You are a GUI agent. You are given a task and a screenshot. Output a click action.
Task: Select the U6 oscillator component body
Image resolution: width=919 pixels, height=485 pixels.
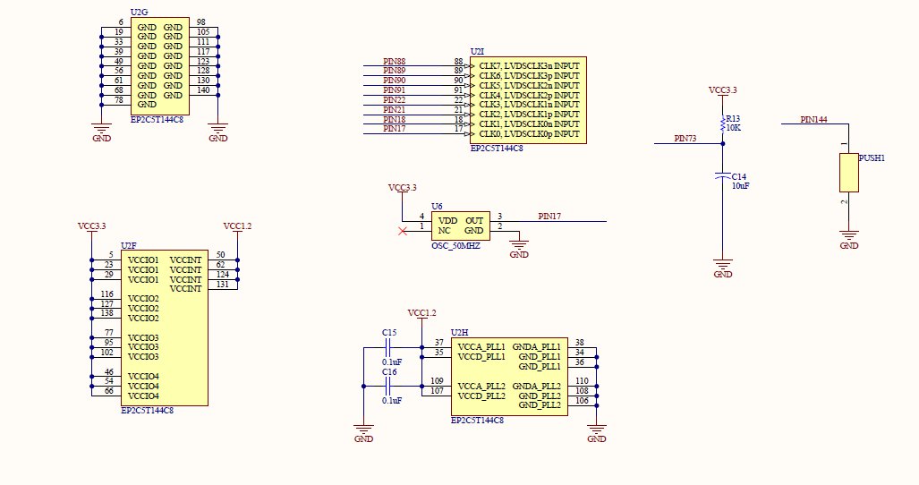[x=461, y=226]
